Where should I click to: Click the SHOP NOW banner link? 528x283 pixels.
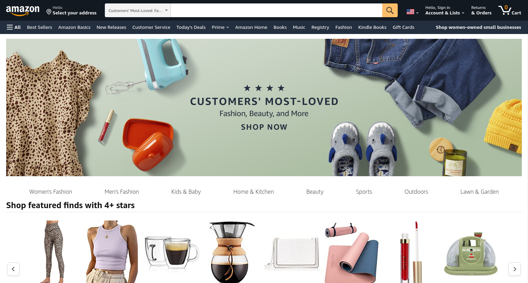pyautogui.click(x=264, y=127)
